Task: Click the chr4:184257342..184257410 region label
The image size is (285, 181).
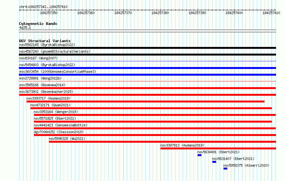Action: pyautogui.click(x=43, y=7)
